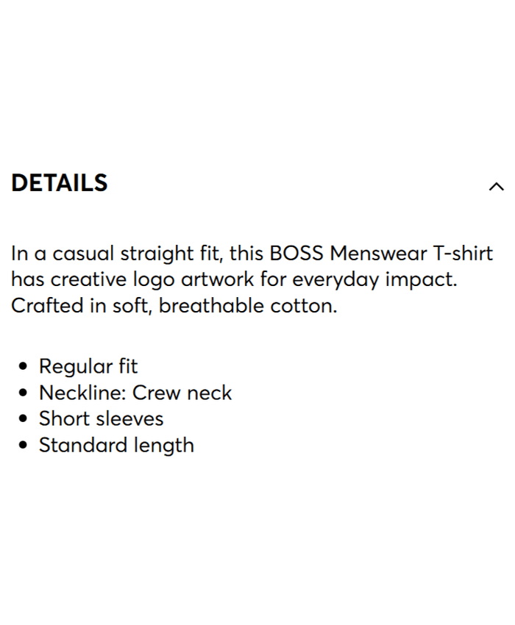Collapse the DETAILS section with the chevron
Viewport: 515px width, 625px height.
[x=497, y=187]
